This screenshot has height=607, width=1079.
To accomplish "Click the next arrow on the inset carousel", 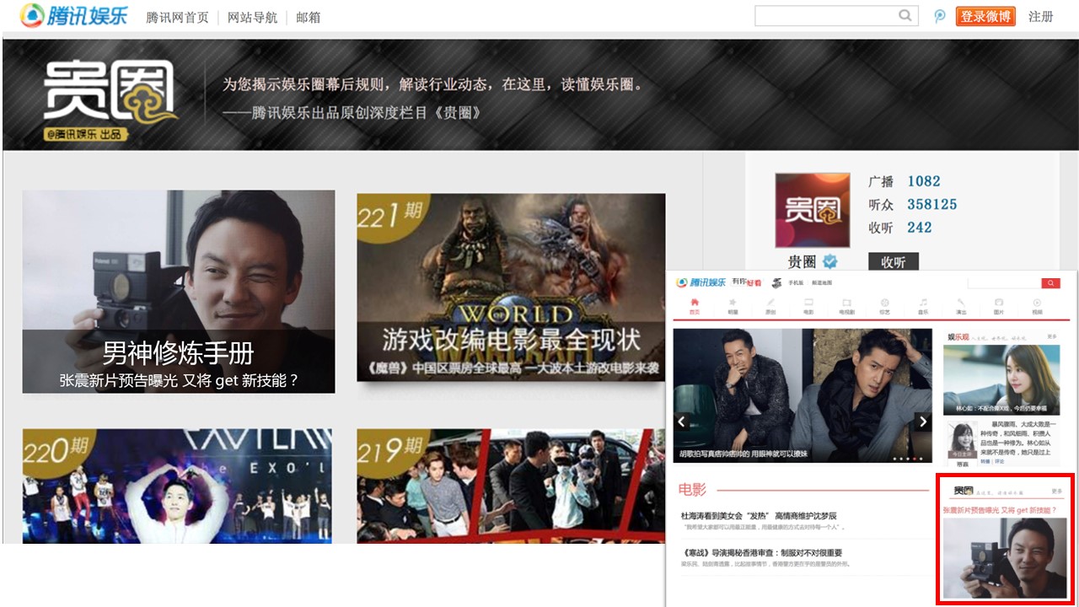I will pyautogui.click(x=924, y=422).
